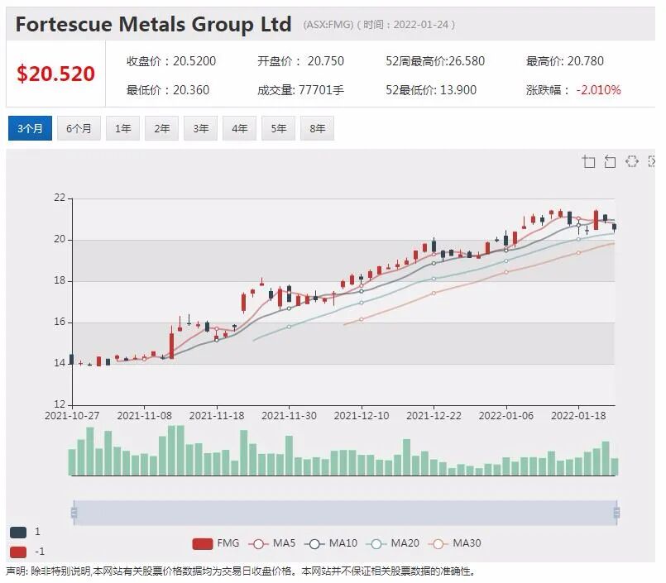666x583 pixels.
Task: Toggle the MA30 line in legend
Action: coord(455,543)
